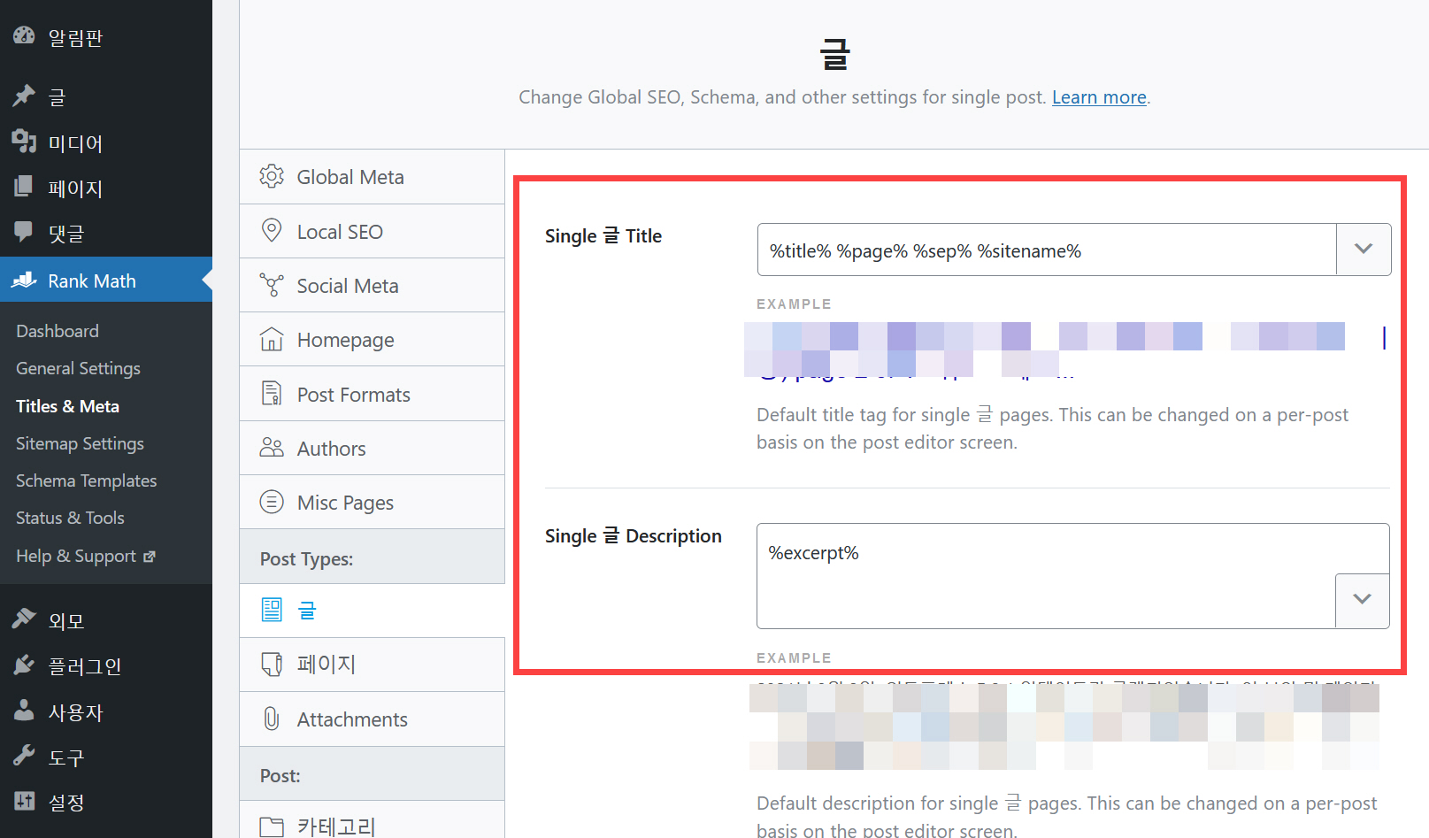
Task: Click the 미디어 media icon
Action: pos(24,142)
